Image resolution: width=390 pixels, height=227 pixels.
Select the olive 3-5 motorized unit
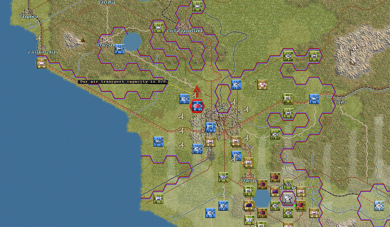pyautogui.click(x=211, y=142)
